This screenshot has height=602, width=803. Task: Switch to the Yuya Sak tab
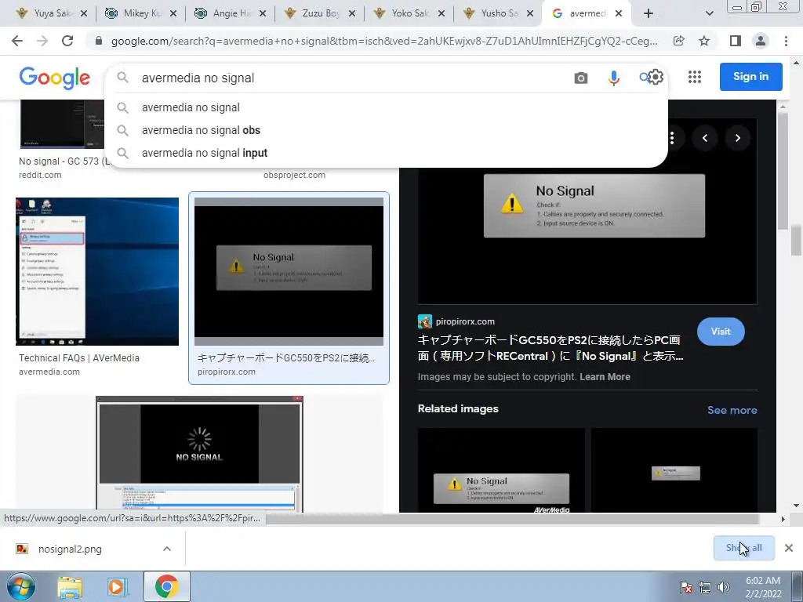tap(45, 13)
